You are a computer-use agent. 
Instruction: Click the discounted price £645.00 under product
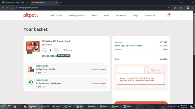53,56
